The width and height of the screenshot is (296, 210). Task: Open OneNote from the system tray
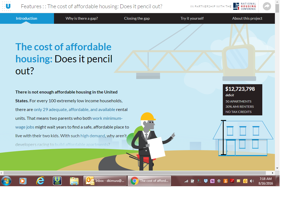click(x=212, y=181)
